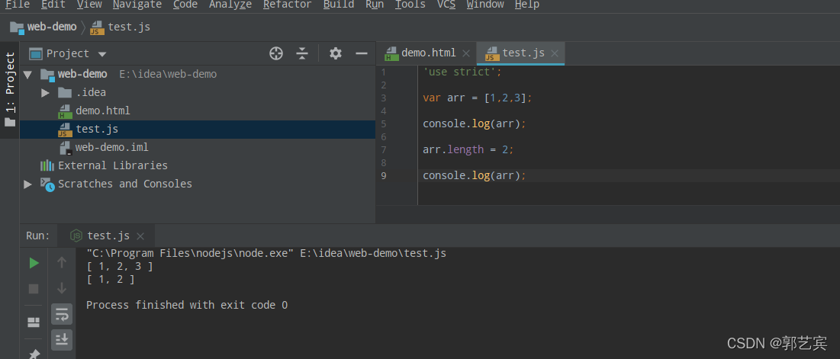Collapse all in Project panel
The image size is (840, 359).
tap(302, 53)
